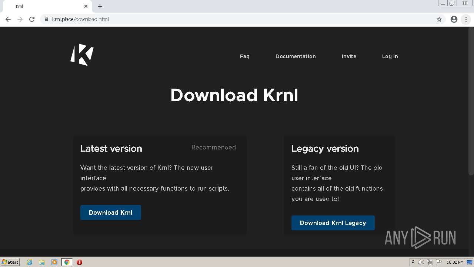
Task: Click the Log in link
Action: click(390, 56)
